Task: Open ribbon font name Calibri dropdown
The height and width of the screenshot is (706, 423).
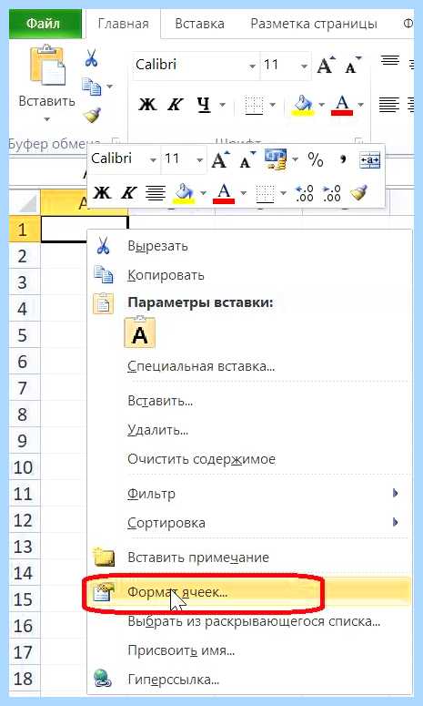Action: (253, 67)
